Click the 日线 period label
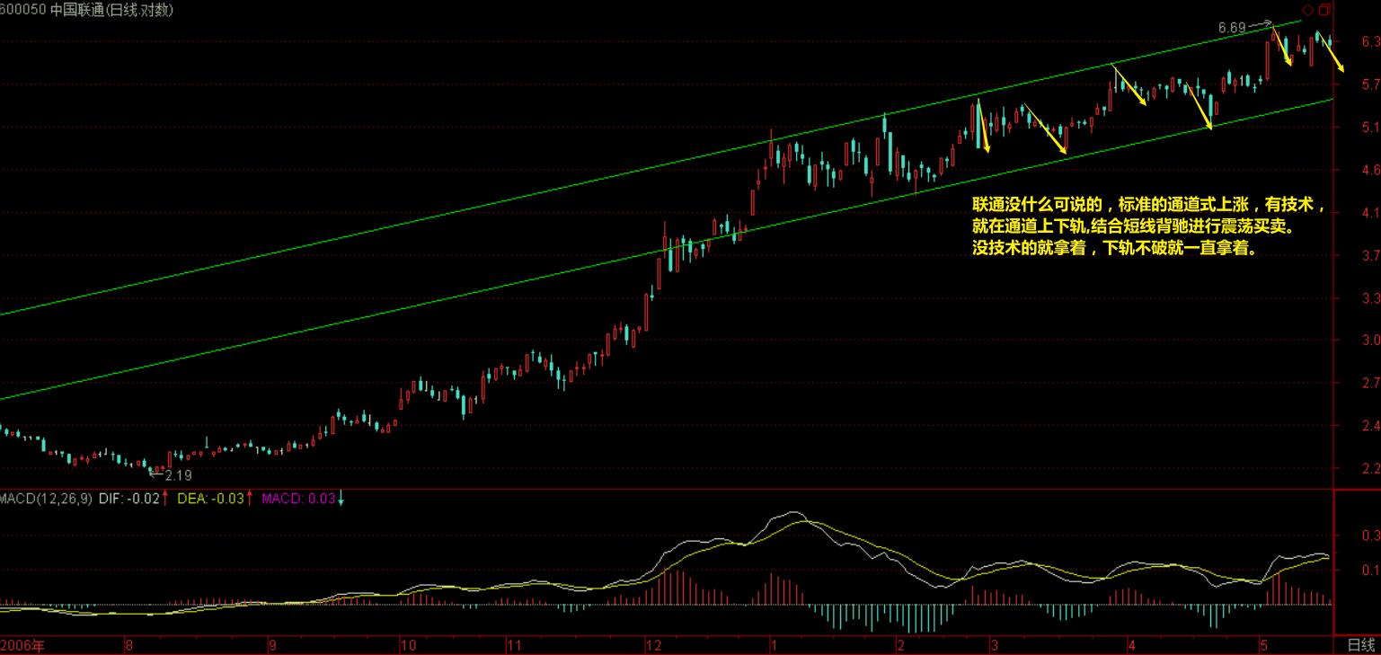 coord(1360,645)
